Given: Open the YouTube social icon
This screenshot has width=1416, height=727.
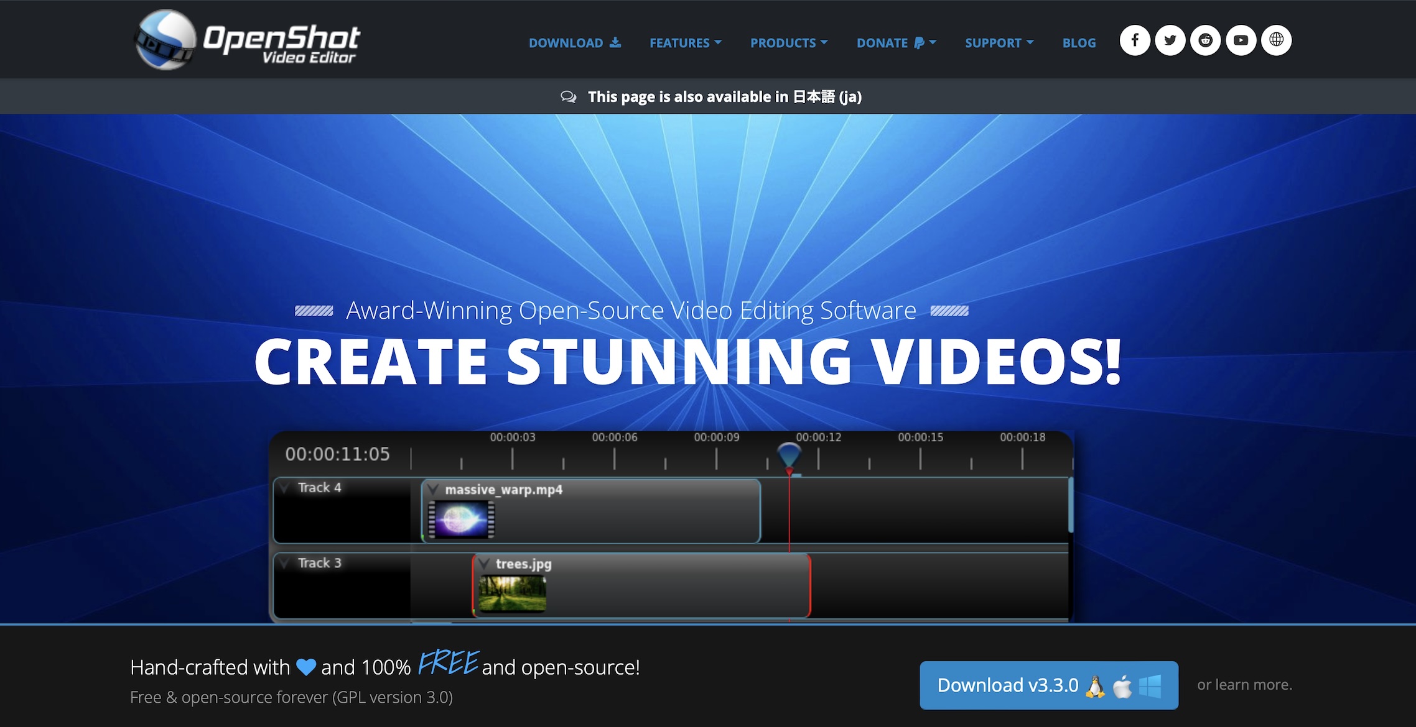Looking at the screenshot, I should pos(1241,40).
